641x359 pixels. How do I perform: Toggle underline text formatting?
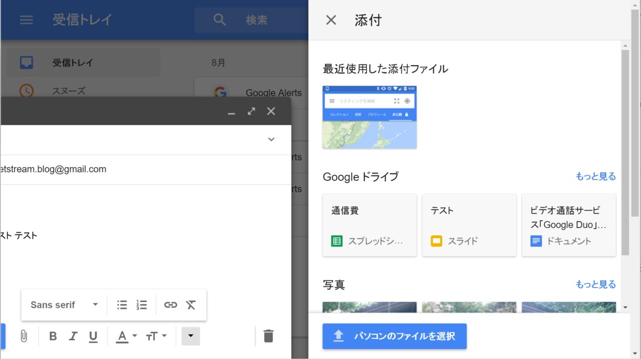click(x=93, y=336)
